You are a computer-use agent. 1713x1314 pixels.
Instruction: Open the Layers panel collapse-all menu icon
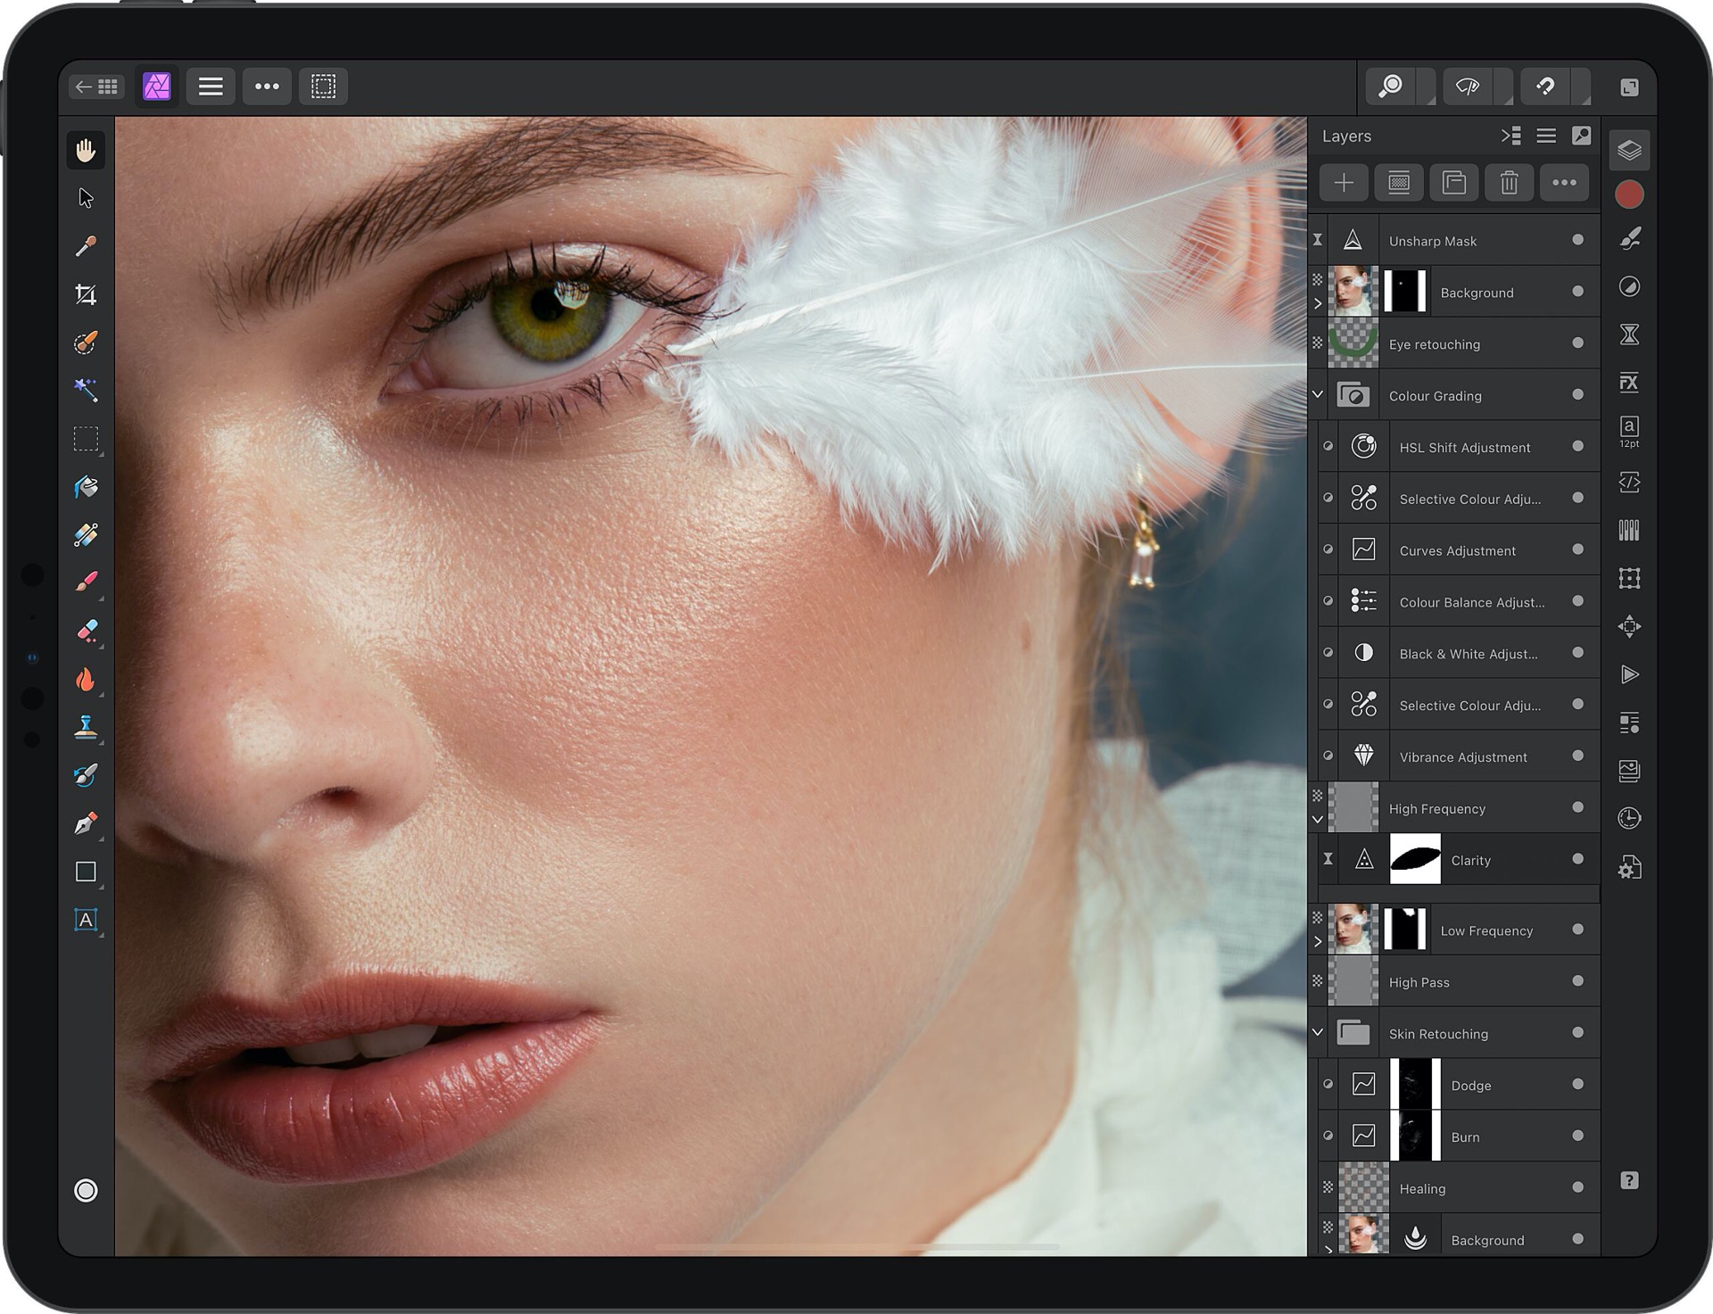(1511, 136)
